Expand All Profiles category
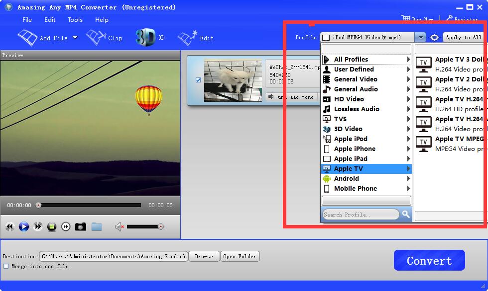The width and height of the screenshot is (488, 291). click(366, 59)
